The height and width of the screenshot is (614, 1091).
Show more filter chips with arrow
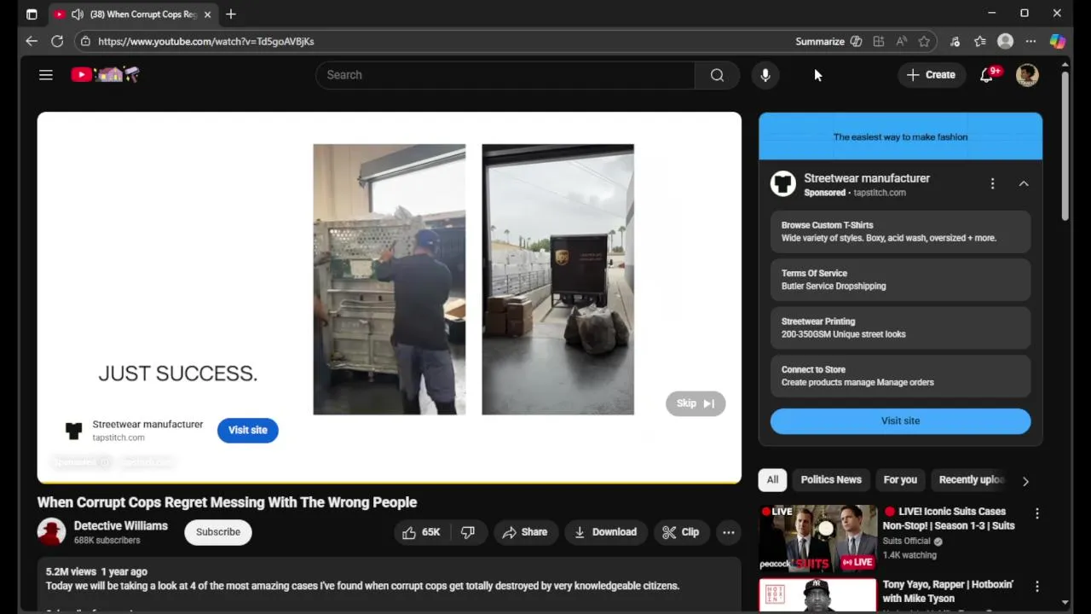click(x=1025, y=481)
